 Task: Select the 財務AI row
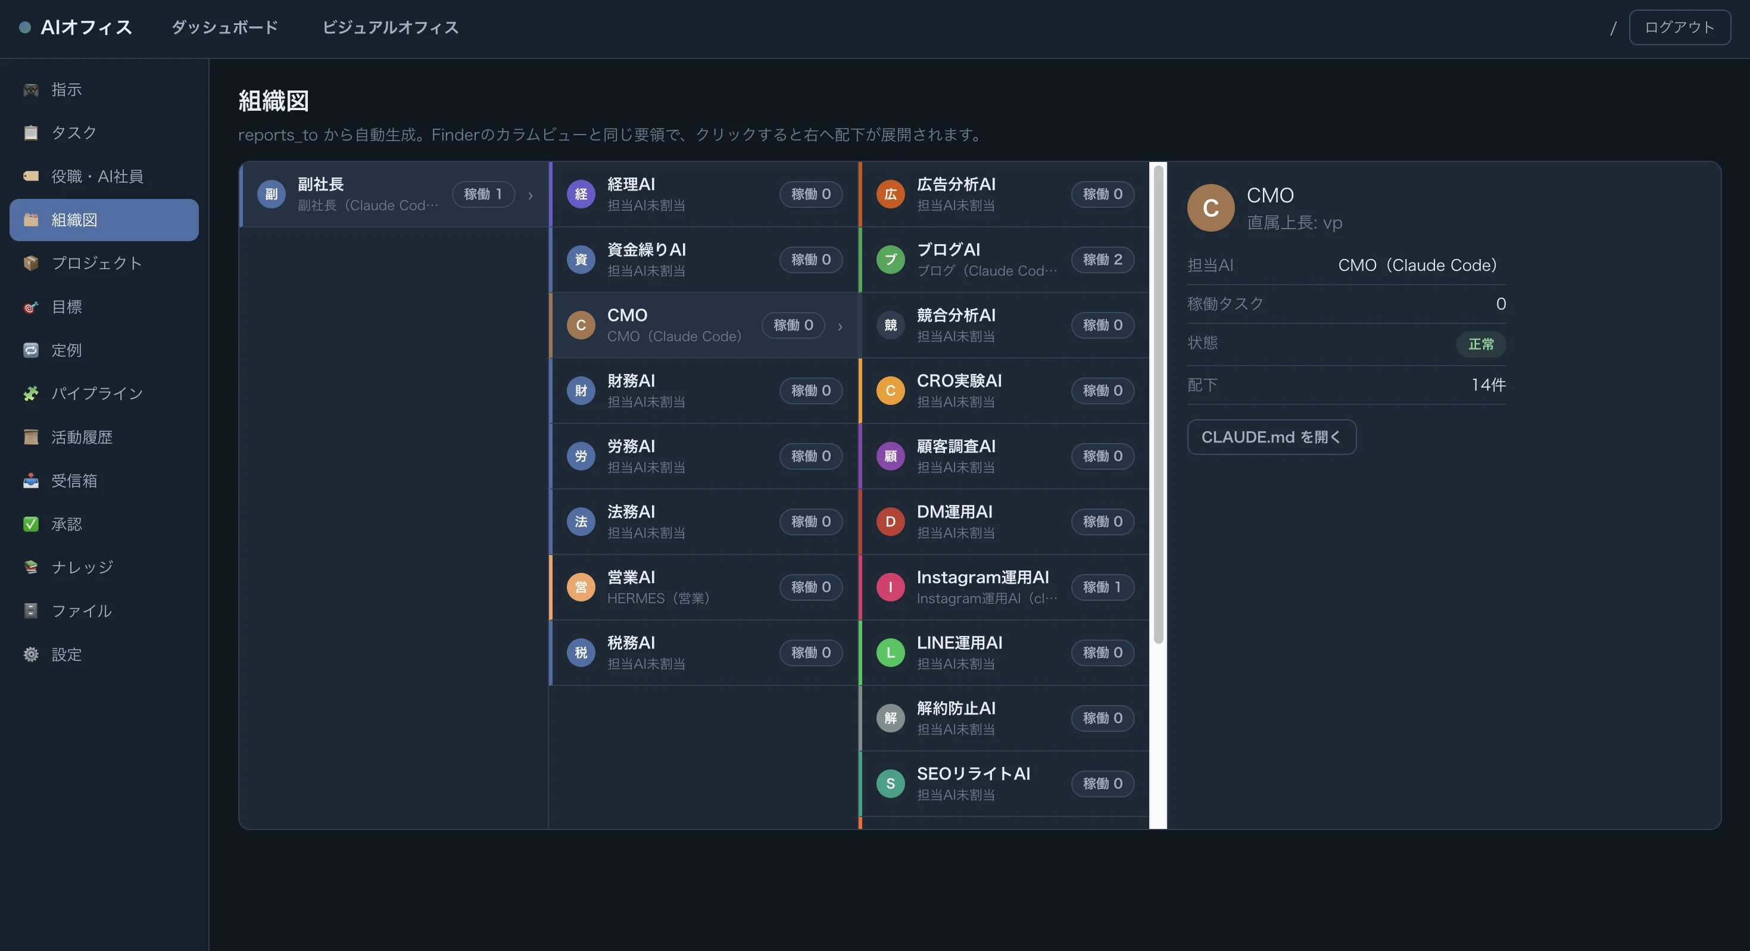pyautogui.click(x=704, y=391)
